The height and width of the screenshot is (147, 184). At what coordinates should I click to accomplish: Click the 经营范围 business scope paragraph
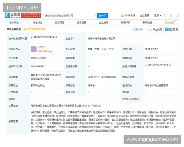104,122
